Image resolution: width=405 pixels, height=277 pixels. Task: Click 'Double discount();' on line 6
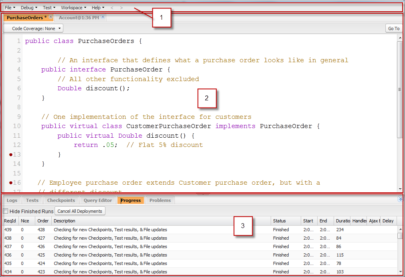(x=93, y=88)
